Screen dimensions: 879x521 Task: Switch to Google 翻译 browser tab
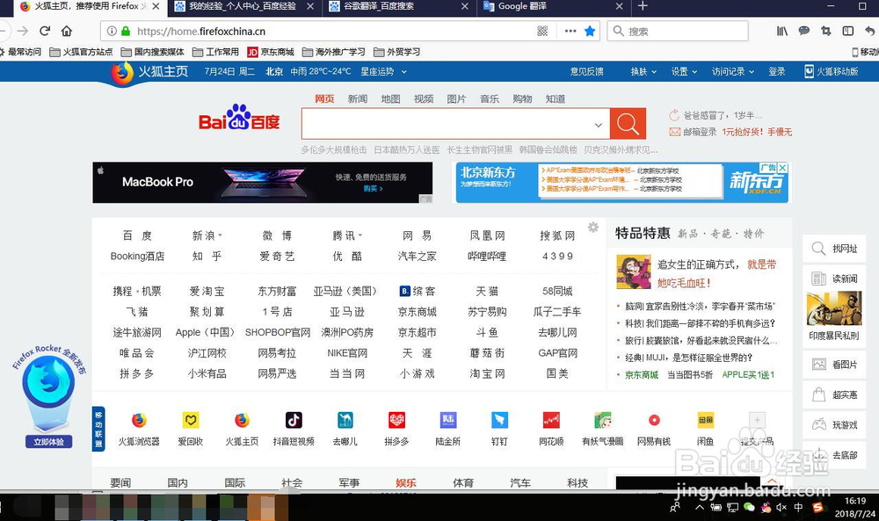553,7
